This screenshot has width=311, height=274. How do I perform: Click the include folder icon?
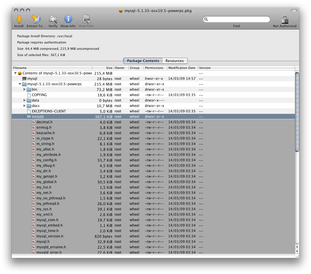(29, 117)
